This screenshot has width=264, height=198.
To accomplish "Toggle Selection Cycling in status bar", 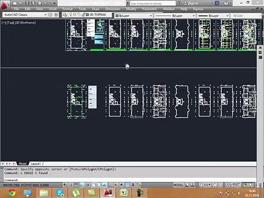I will [x=139, y=185].
